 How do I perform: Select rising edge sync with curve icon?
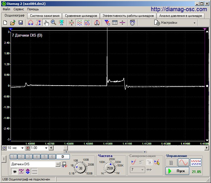(x=133, y=162)
